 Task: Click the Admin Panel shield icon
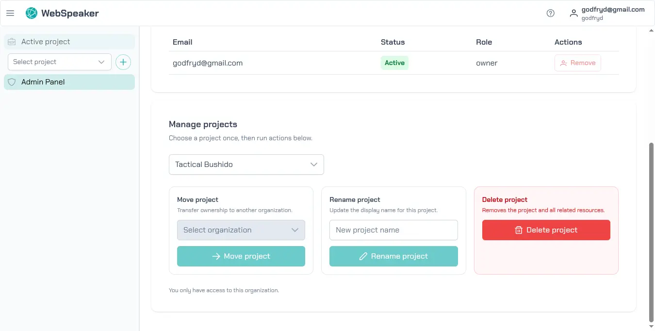pos(12,82)
